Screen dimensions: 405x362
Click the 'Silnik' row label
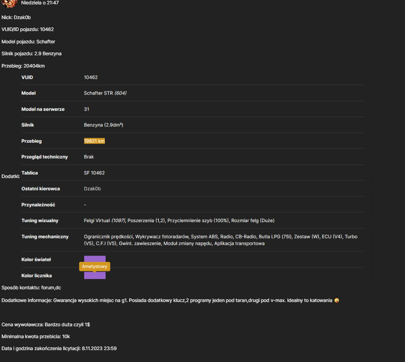(28, 125)
